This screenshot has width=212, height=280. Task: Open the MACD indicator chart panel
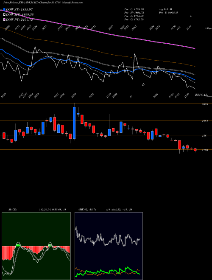(36, 246)
